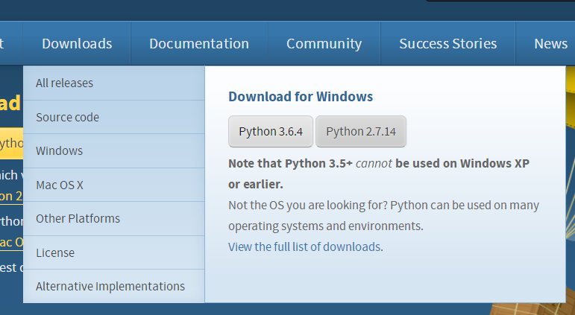Open the Documentation navigation menu
This screenshot has width=575, height=315.
click(x=199, y=44)
